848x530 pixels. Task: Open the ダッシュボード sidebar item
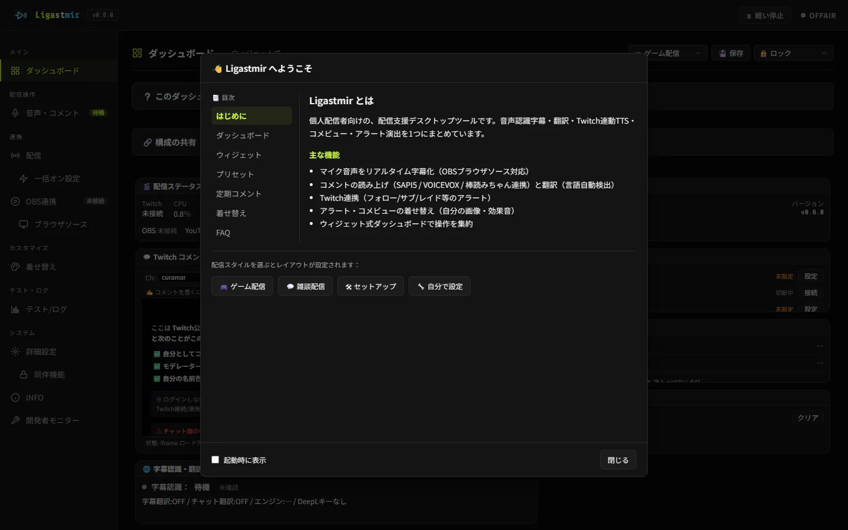click(x=59, y=71)
